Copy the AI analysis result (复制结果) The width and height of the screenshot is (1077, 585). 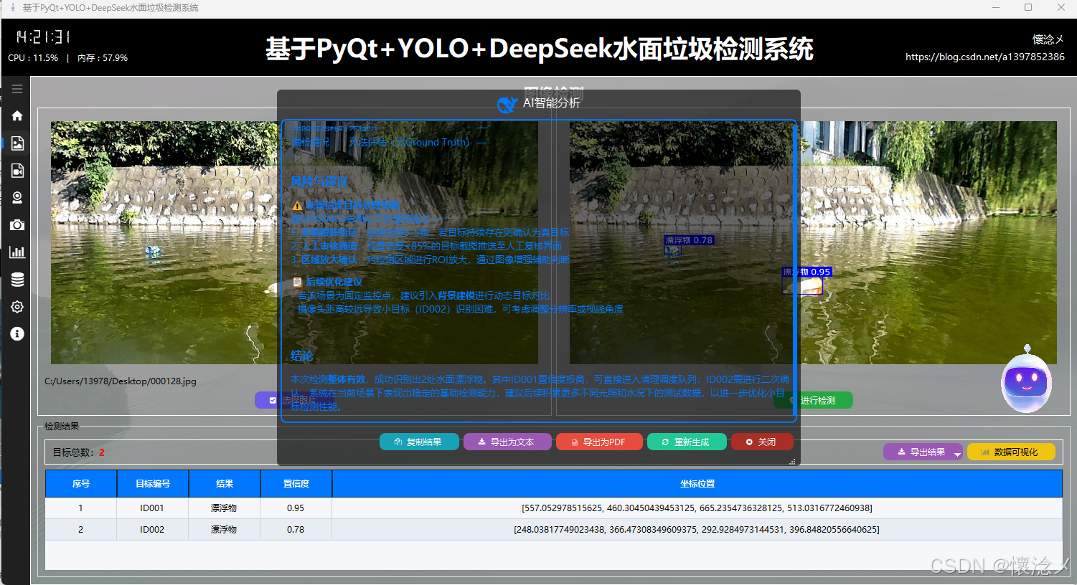pyautogui.click(x=419, y=442)
